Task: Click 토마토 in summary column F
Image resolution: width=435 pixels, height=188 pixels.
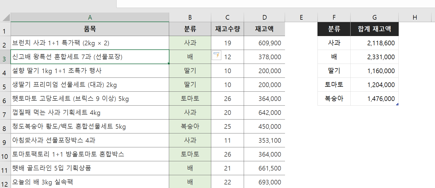Action: (x=334, y=85)
